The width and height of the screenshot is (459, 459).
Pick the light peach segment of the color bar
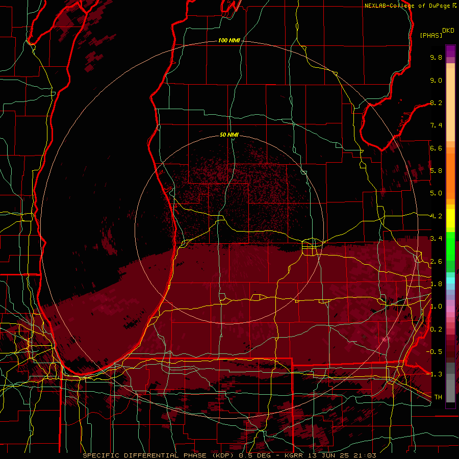tap(450, 106)
